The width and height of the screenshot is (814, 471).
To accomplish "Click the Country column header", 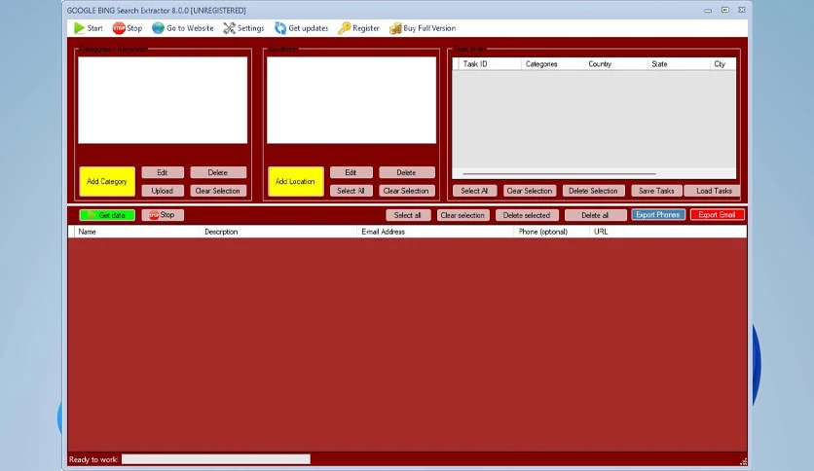I will 615,64.
